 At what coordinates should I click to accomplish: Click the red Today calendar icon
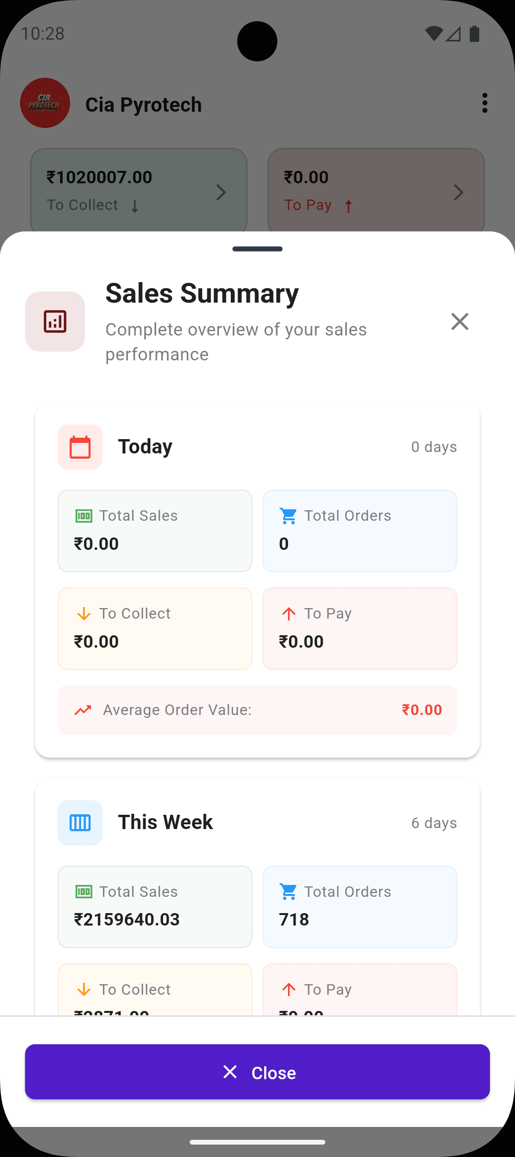80,447
